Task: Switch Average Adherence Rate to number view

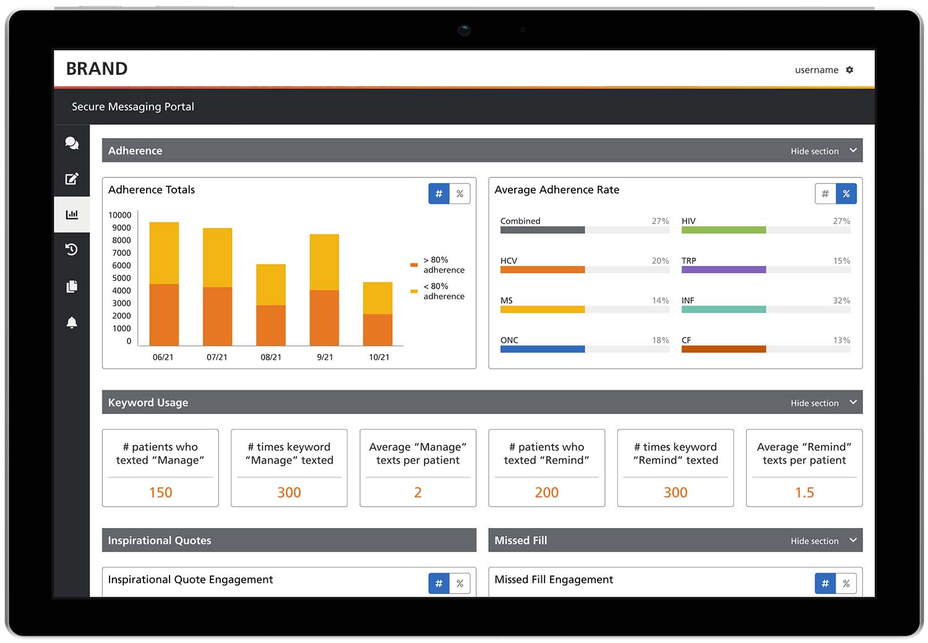Action: click(825, 194)
